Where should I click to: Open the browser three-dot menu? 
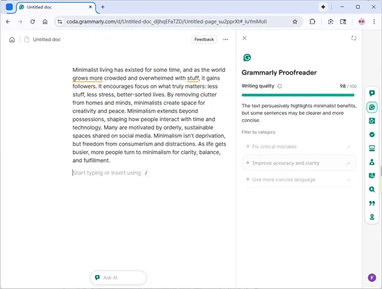click(x=374, y=22)
